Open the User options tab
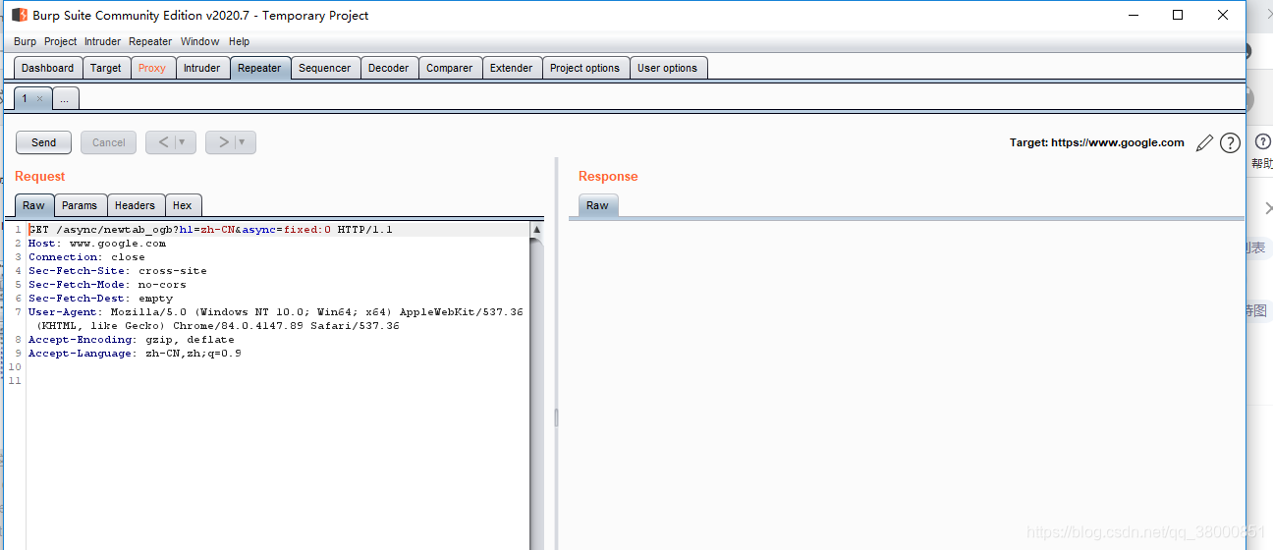The height and width of the screenshot is (550, 1273). (668, 68)
